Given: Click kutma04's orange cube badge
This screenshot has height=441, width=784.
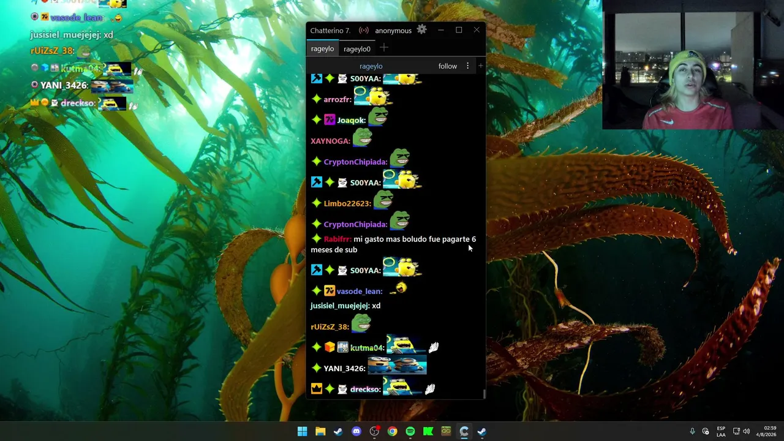Looking at the screenshot, I should coord(330,347).
